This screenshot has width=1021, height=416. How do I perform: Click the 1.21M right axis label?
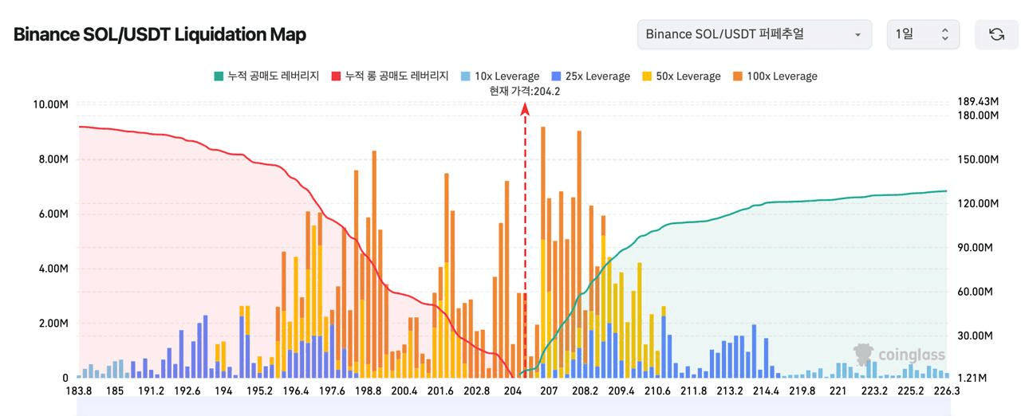click(x=971, y=378)
